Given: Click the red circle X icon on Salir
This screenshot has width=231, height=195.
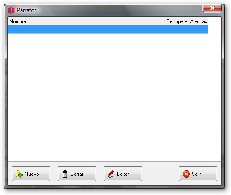Looking at the screenshot, I should [186, 174].
